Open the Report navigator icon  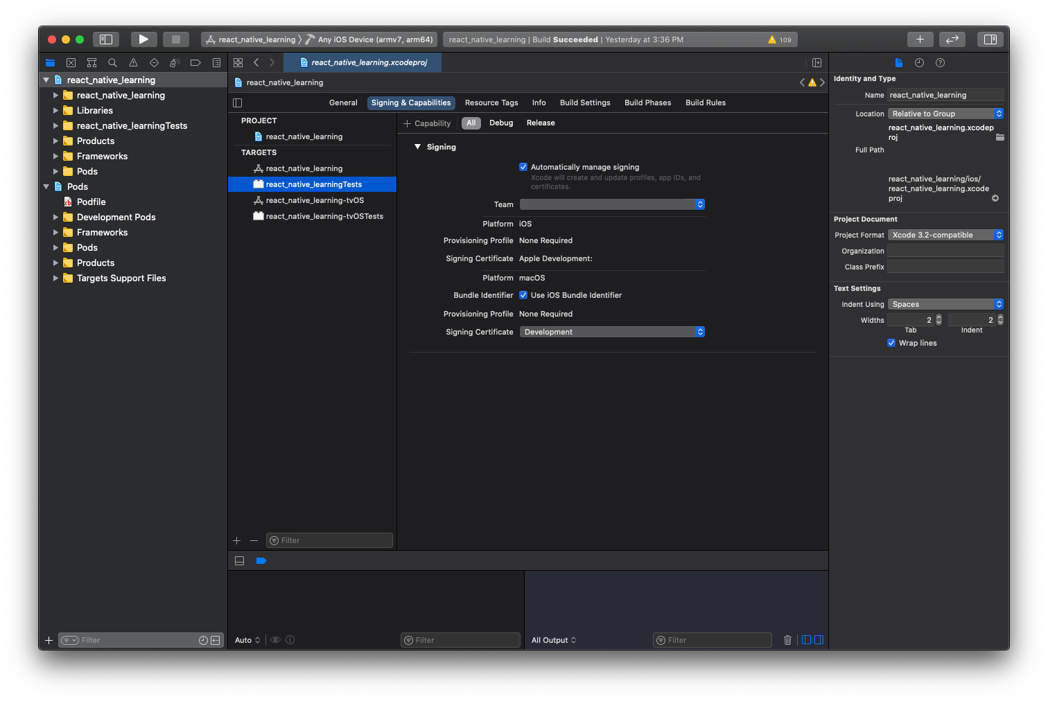pyautogui.click(x=216, y=62)
